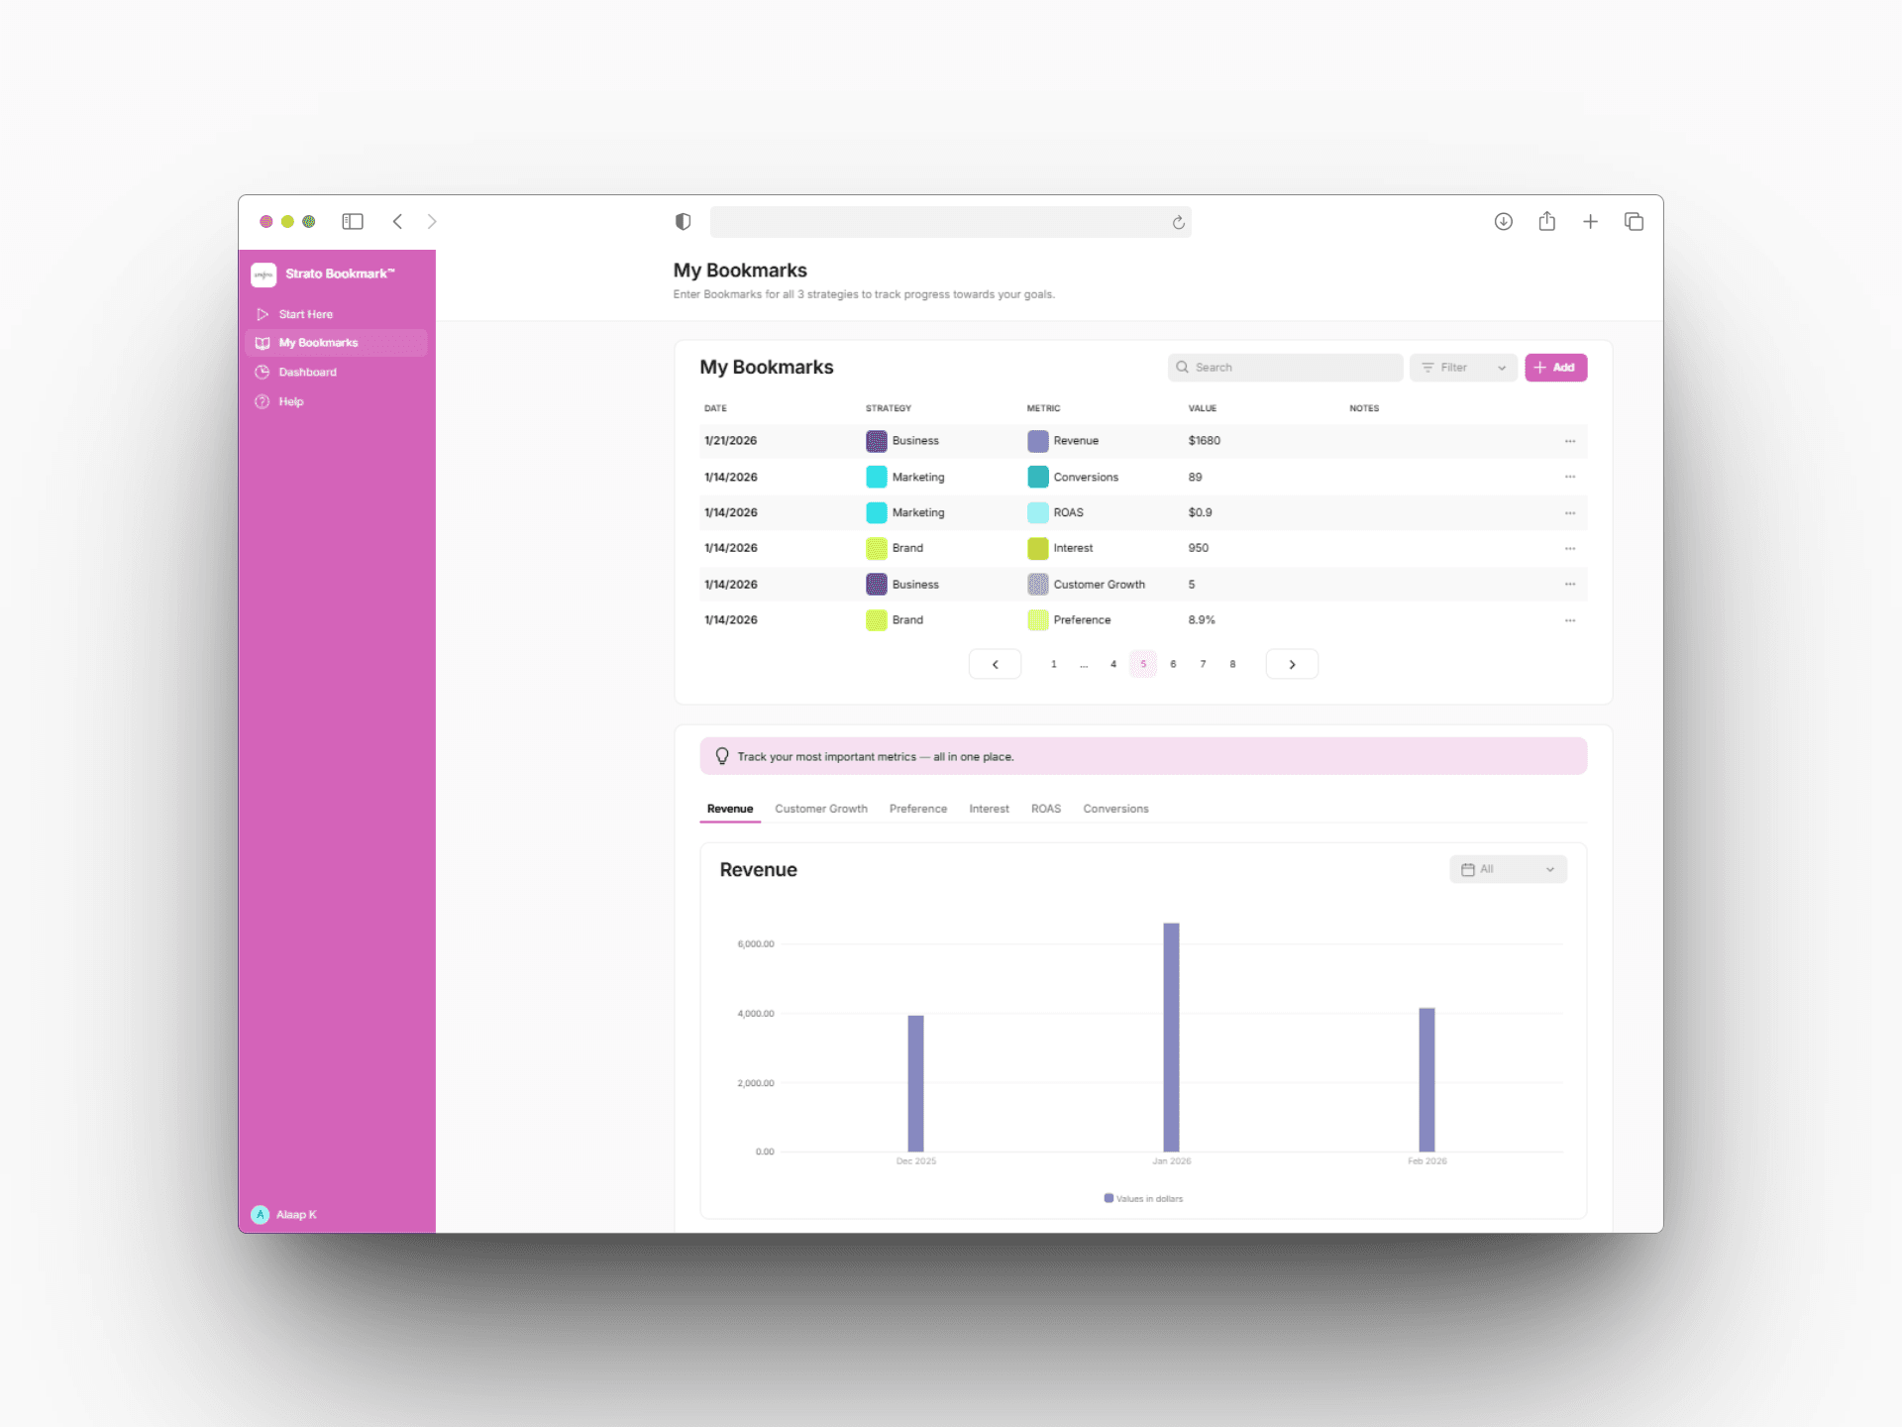
Task: Open Dashboard from the sidebar
Action: [307, 373]
